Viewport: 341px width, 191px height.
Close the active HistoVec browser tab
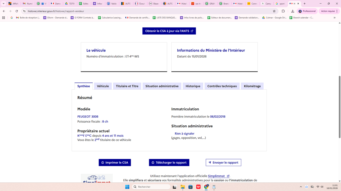point(298,4)
